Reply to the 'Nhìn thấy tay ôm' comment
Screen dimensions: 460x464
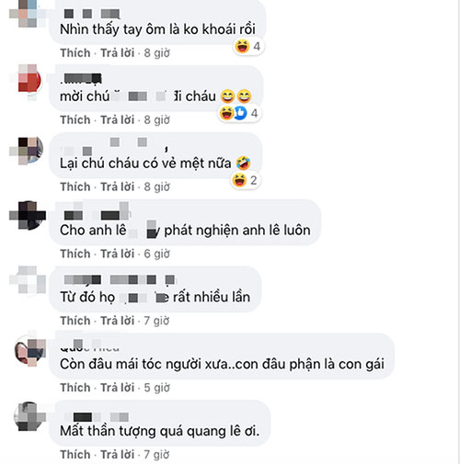coord(118,53)
